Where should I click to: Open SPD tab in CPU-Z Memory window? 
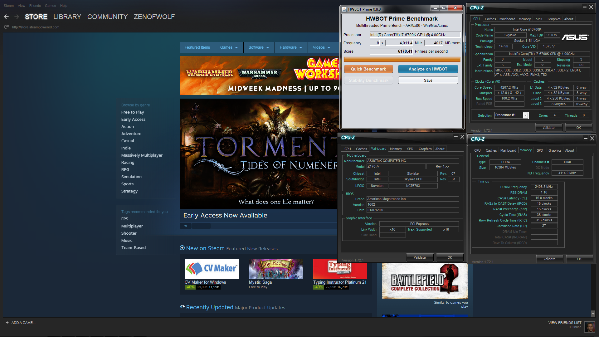[540, 150]
